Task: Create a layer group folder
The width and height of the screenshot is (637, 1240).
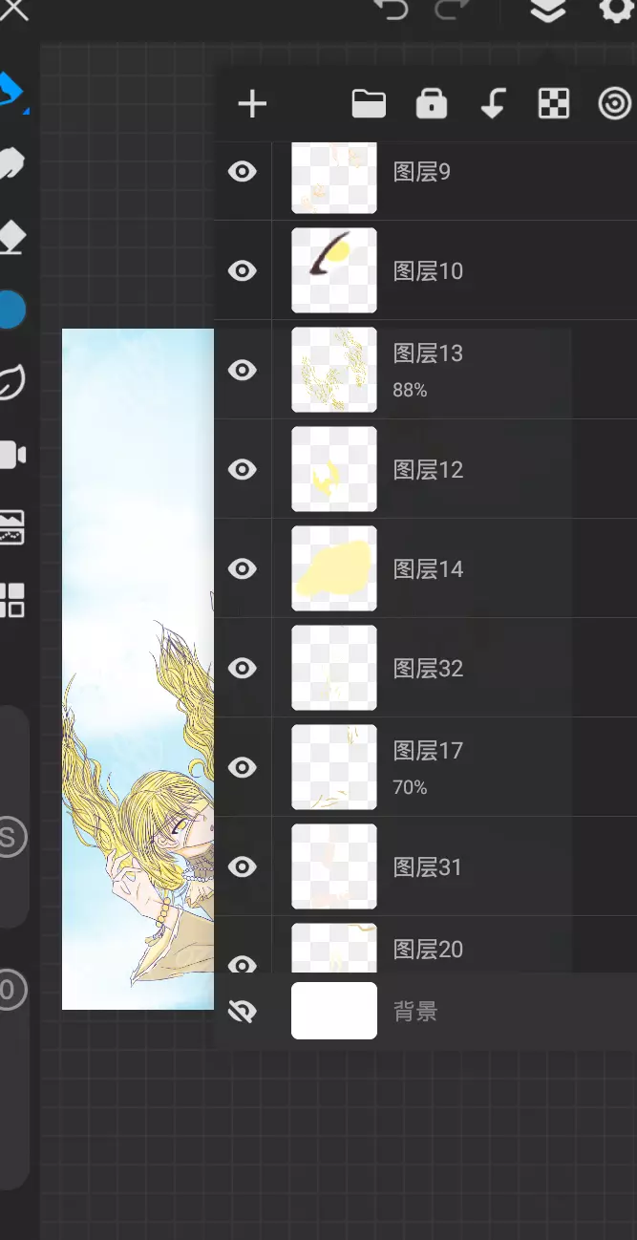Action: coord(369,103)
